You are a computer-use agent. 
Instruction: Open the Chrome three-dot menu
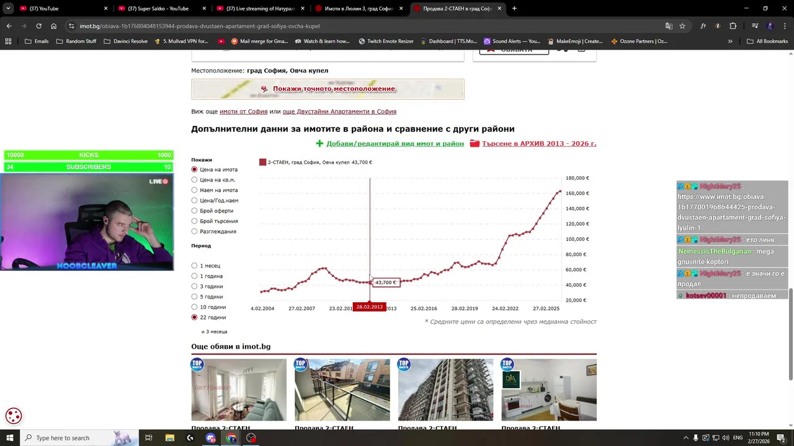(784, 26)
